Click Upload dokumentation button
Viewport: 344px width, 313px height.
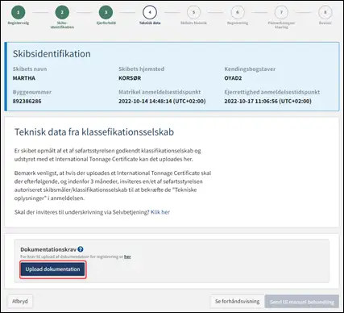[53, 269]
